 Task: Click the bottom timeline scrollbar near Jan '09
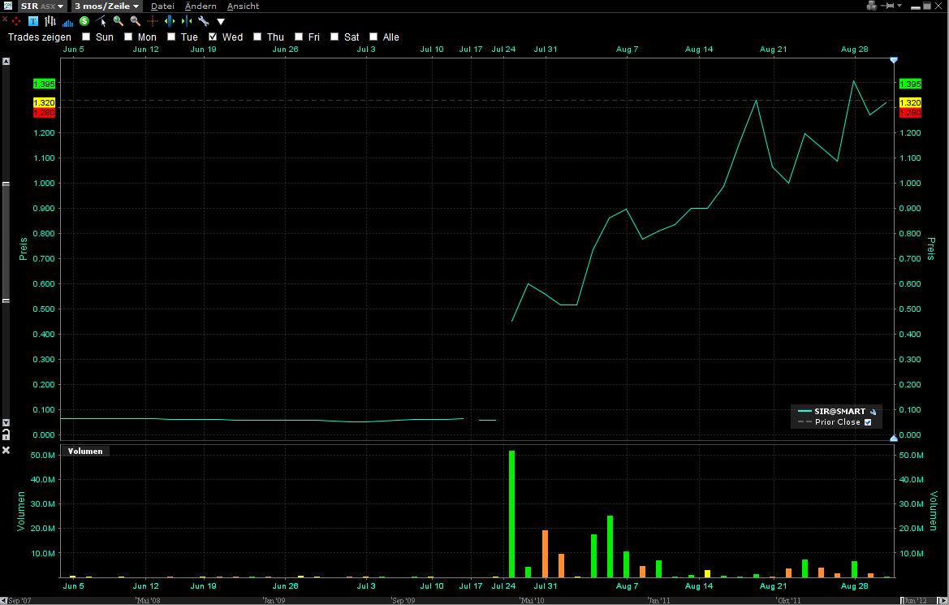pos(274,601)
